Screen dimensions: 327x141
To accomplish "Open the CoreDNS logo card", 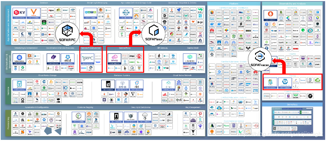I will pyautogui.click(x=53, y=59).
